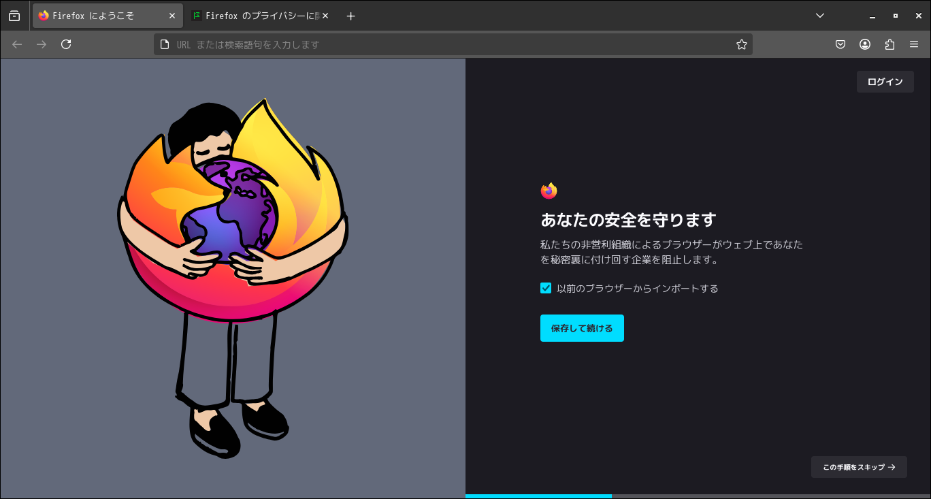Minimize the Firefox window

pos(872,16)
